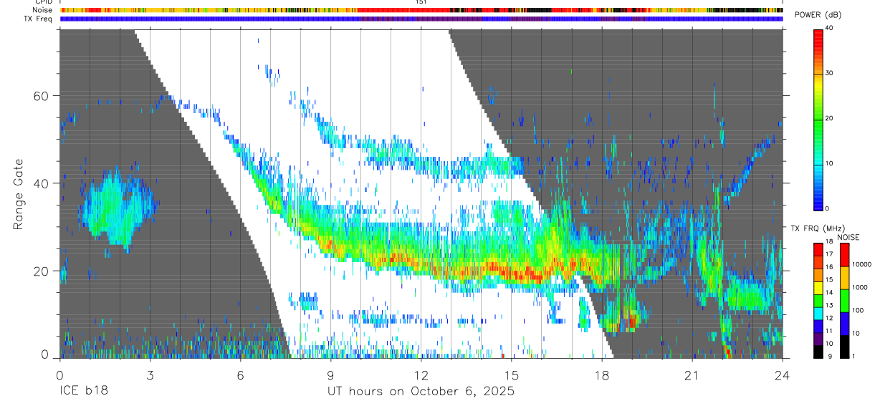Click the 6 tick on UT hours axis
Viewport: 880px width, 406px height.
pyautogui.click(x=240, y=375)
